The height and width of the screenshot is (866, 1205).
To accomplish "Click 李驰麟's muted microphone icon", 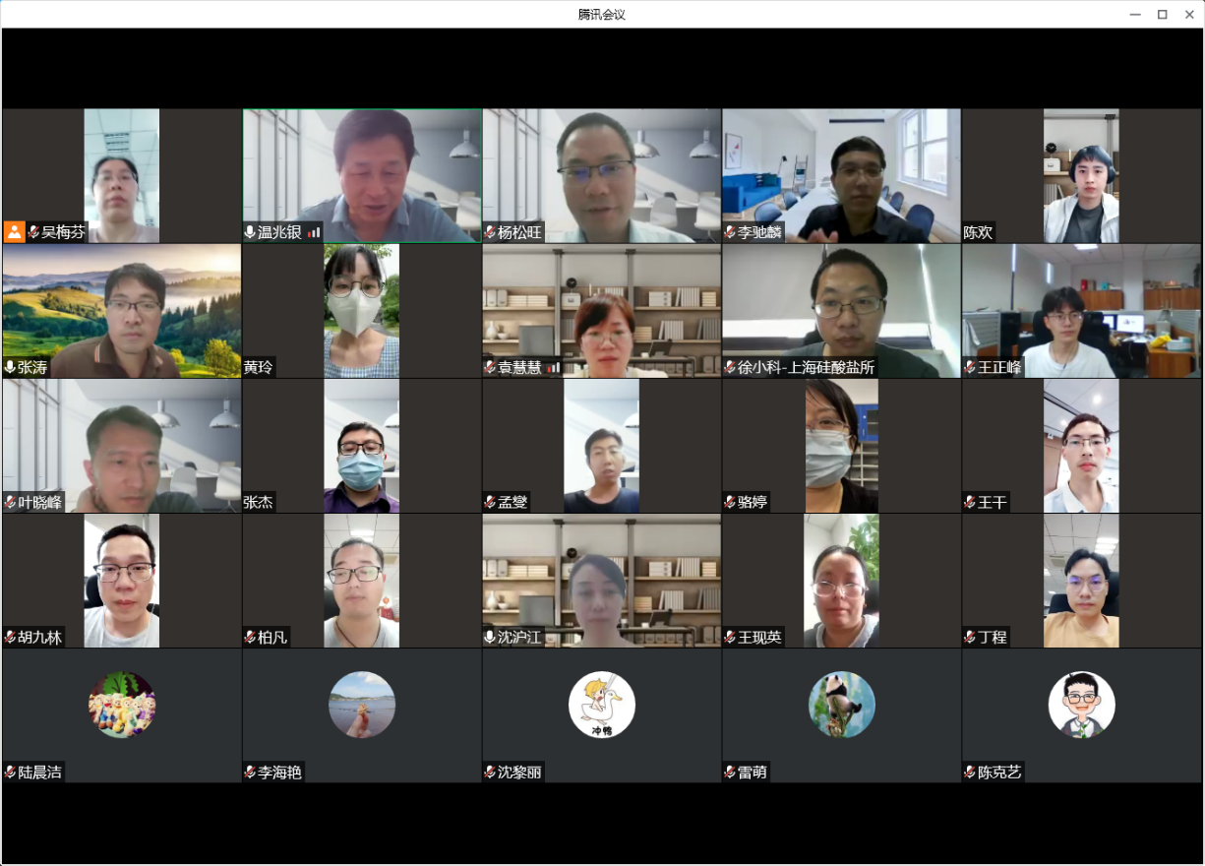I will tap(730, 232).
